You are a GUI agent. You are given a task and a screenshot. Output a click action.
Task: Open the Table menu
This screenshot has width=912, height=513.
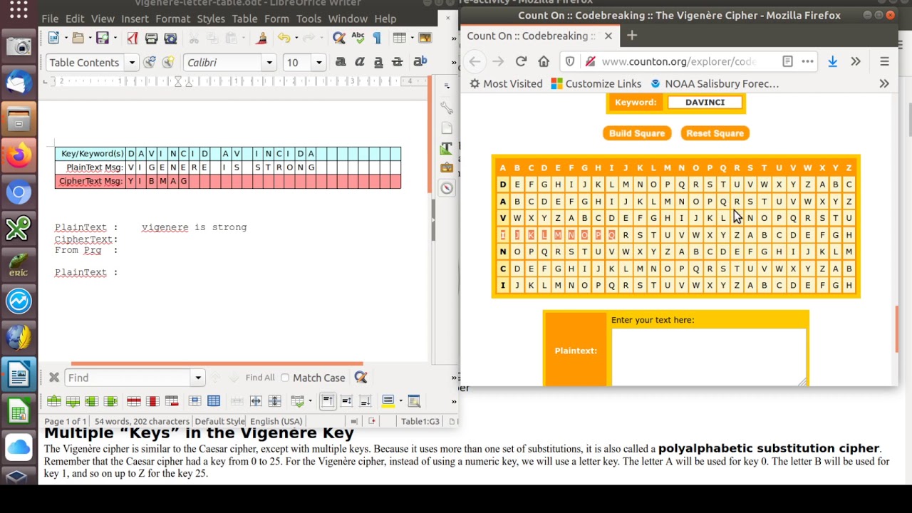point(244,19)
